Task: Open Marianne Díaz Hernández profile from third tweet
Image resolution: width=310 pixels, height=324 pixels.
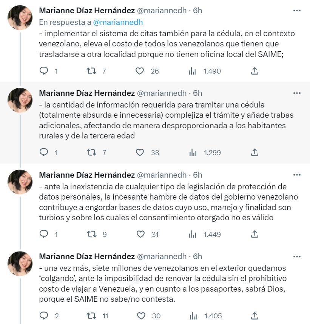Action: tap(87, 175)
